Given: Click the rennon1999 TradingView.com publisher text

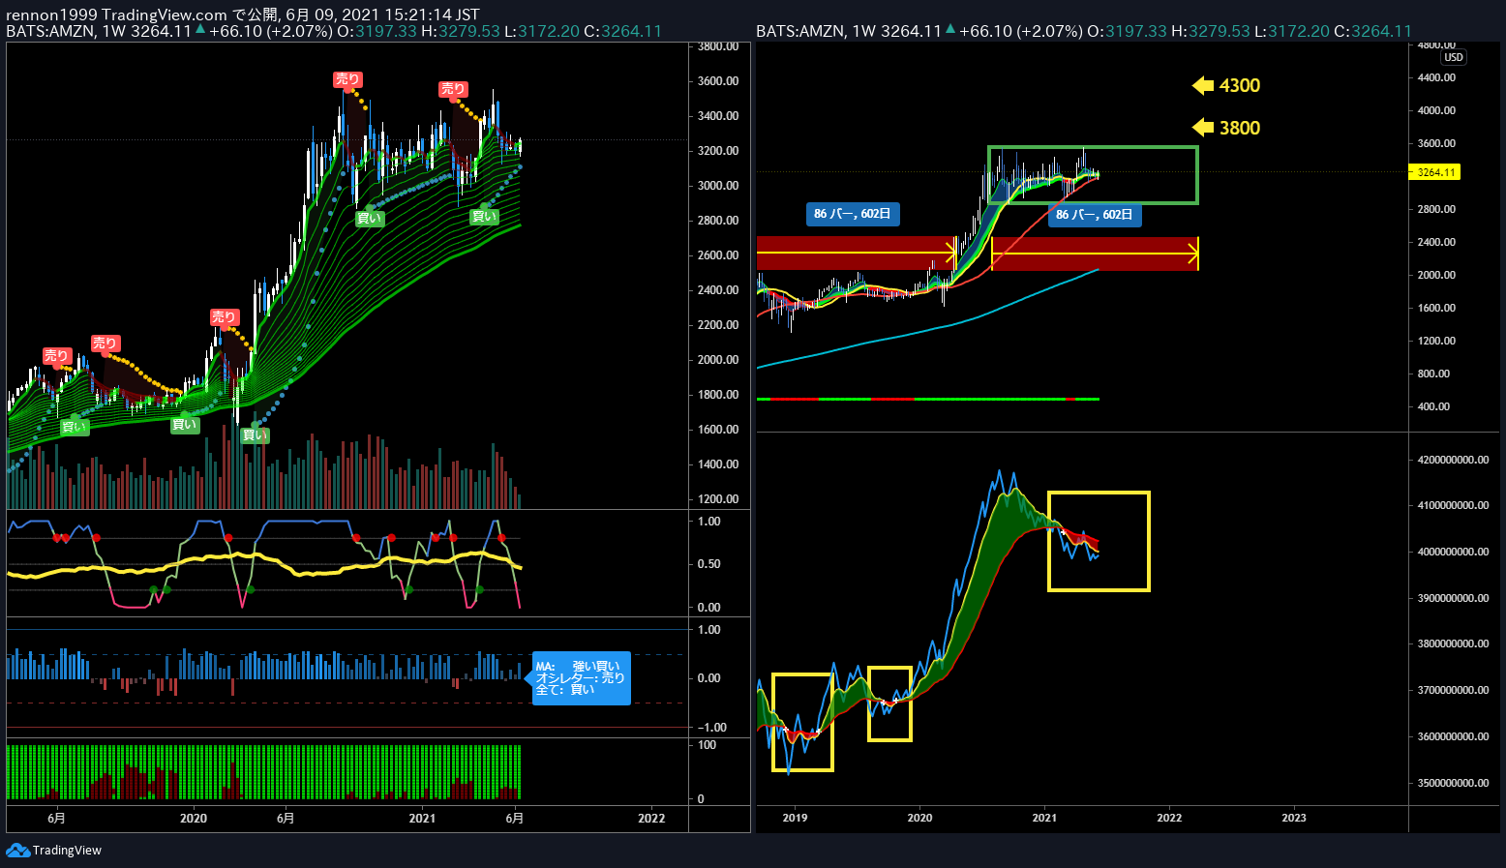Looking at the screenshot, I should point(117,15).
